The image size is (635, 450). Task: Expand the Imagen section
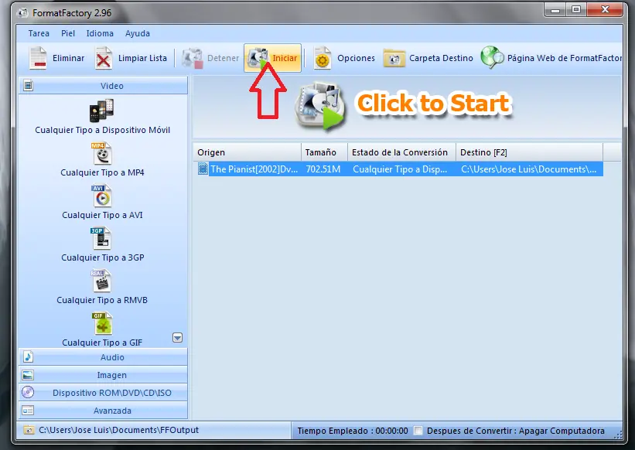103,375
